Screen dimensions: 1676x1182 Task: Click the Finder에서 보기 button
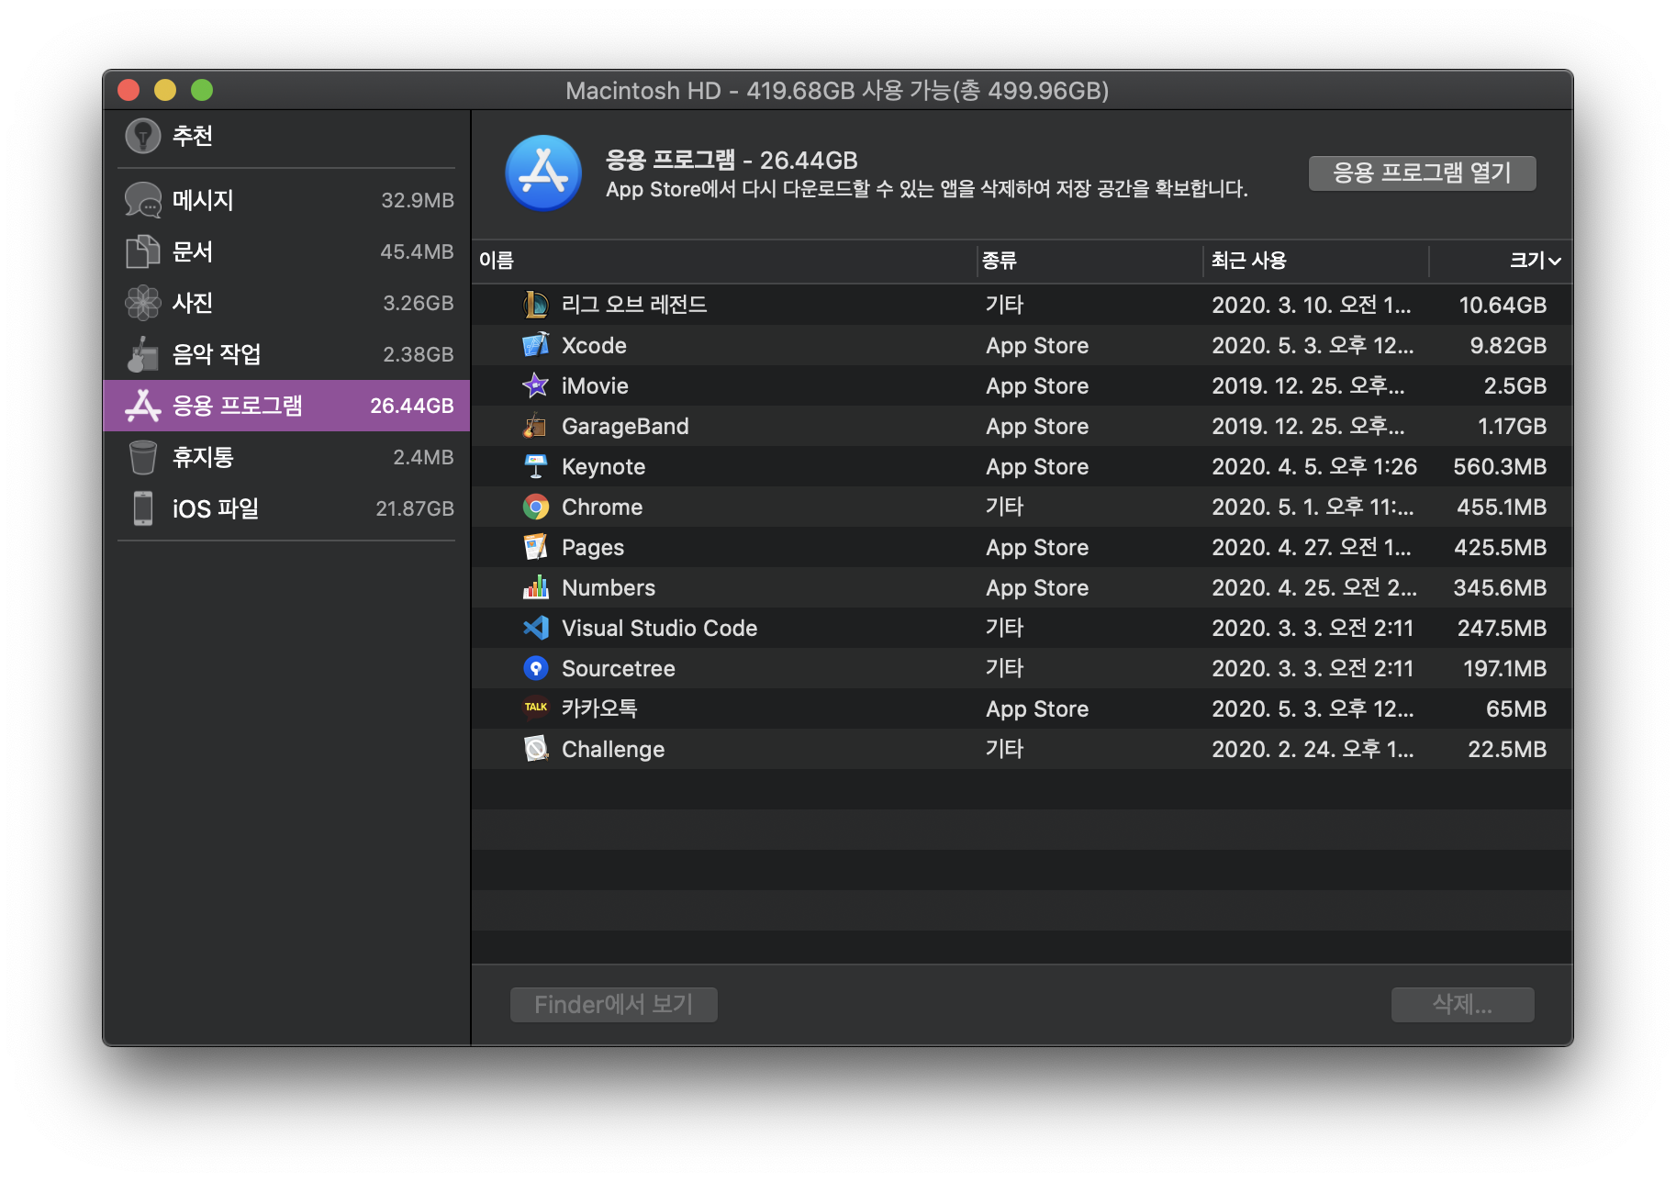click(x=614, y=1004)
